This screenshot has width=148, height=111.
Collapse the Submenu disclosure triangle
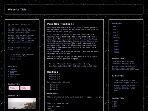coord(113,38)
